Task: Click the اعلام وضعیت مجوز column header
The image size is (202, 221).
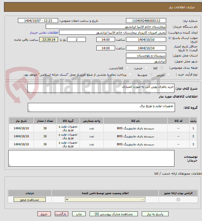Action: pos(105,193)
